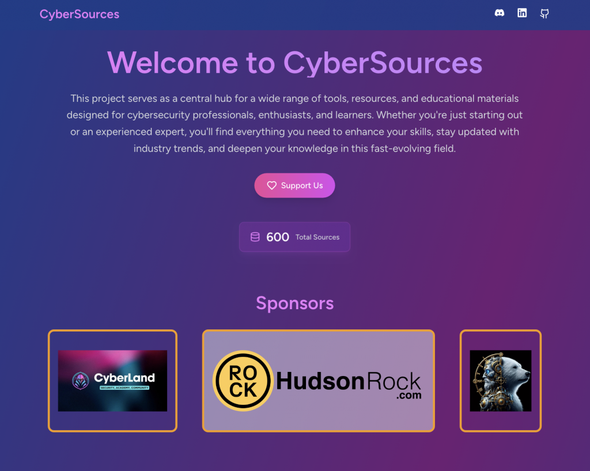The height and width of the screenshot is (471, 590).
Task: Open the LinkedIn icon in header
Action: (522, 13)
